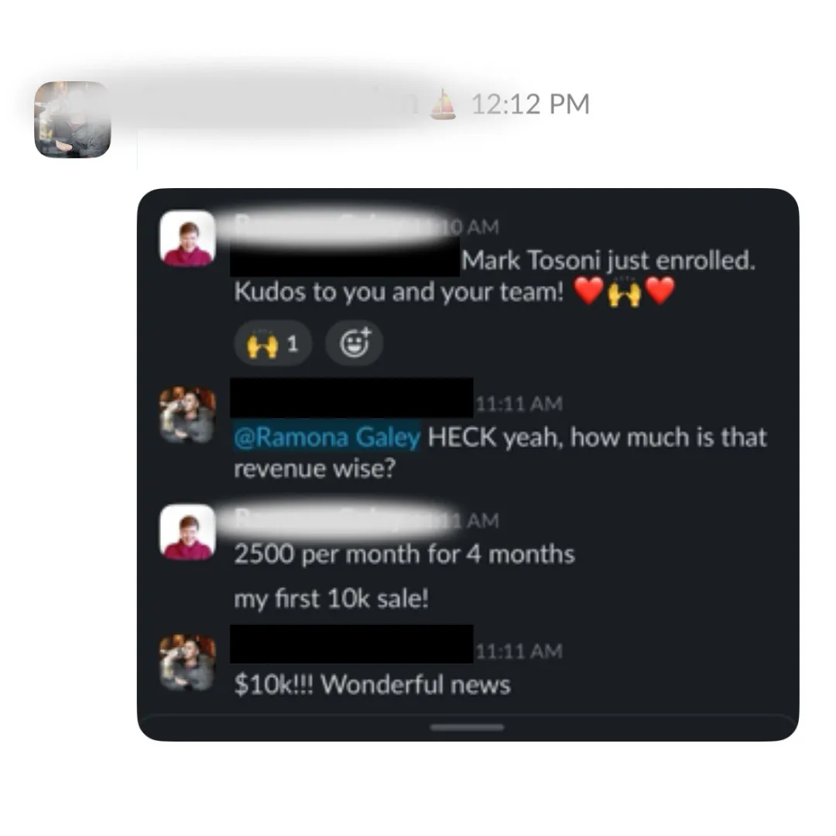Open avatar next to the Mark Tosoni enrolled message
The image size is (836, 836).
click(x=187, y=238)
